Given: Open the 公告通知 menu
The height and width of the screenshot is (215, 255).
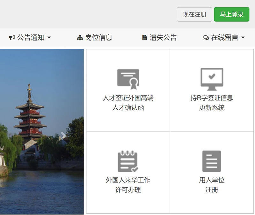Looking at the screenshot, I should point(30,38).
